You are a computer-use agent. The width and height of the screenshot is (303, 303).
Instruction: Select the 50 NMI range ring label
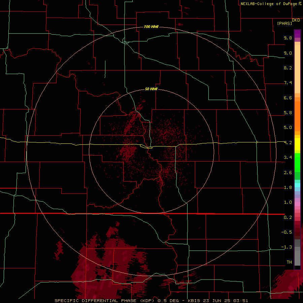151,89
